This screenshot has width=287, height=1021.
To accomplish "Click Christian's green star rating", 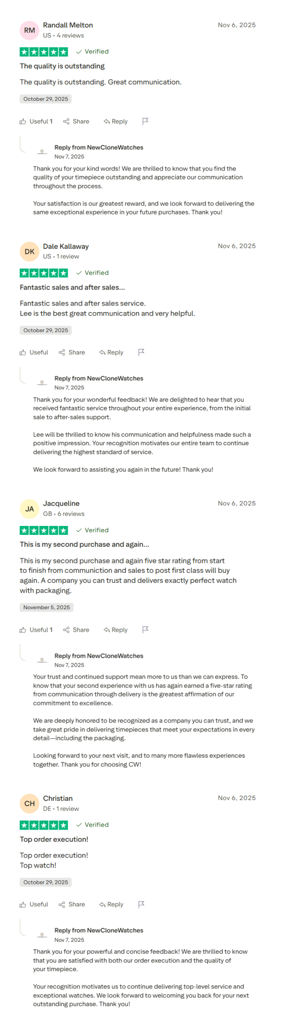I will (x=44, y=825).
